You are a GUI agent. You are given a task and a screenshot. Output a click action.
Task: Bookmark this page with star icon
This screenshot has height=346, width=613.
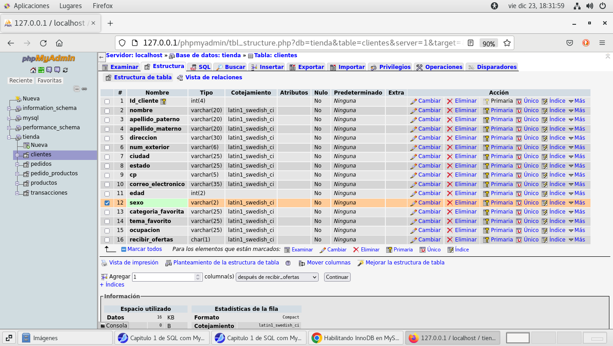tap(507, 43)
